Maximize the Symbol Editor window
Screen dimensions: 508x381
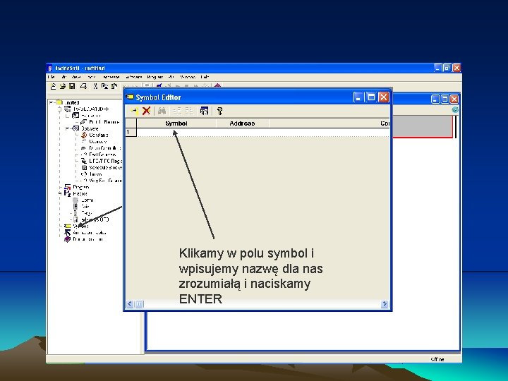(371, 97)
